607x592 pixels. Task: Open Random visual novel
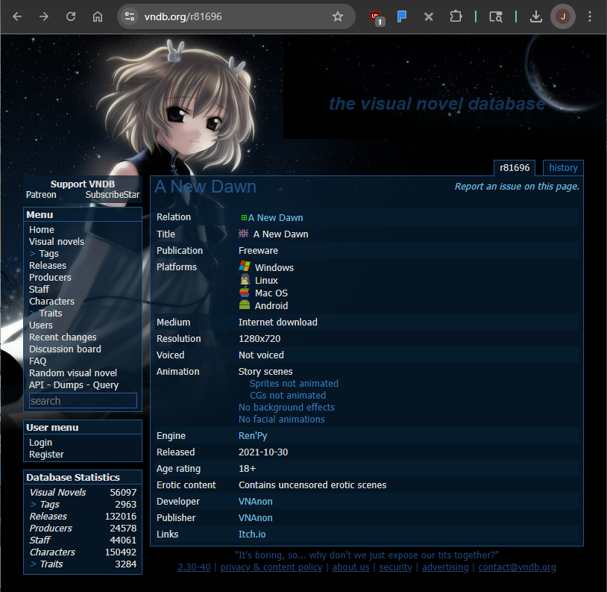tap(73, 373)
